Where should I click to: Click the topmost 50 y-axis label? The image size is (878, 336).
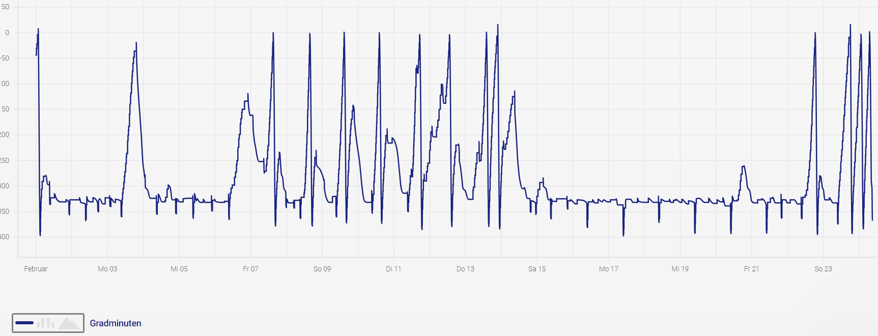(5, 7)
